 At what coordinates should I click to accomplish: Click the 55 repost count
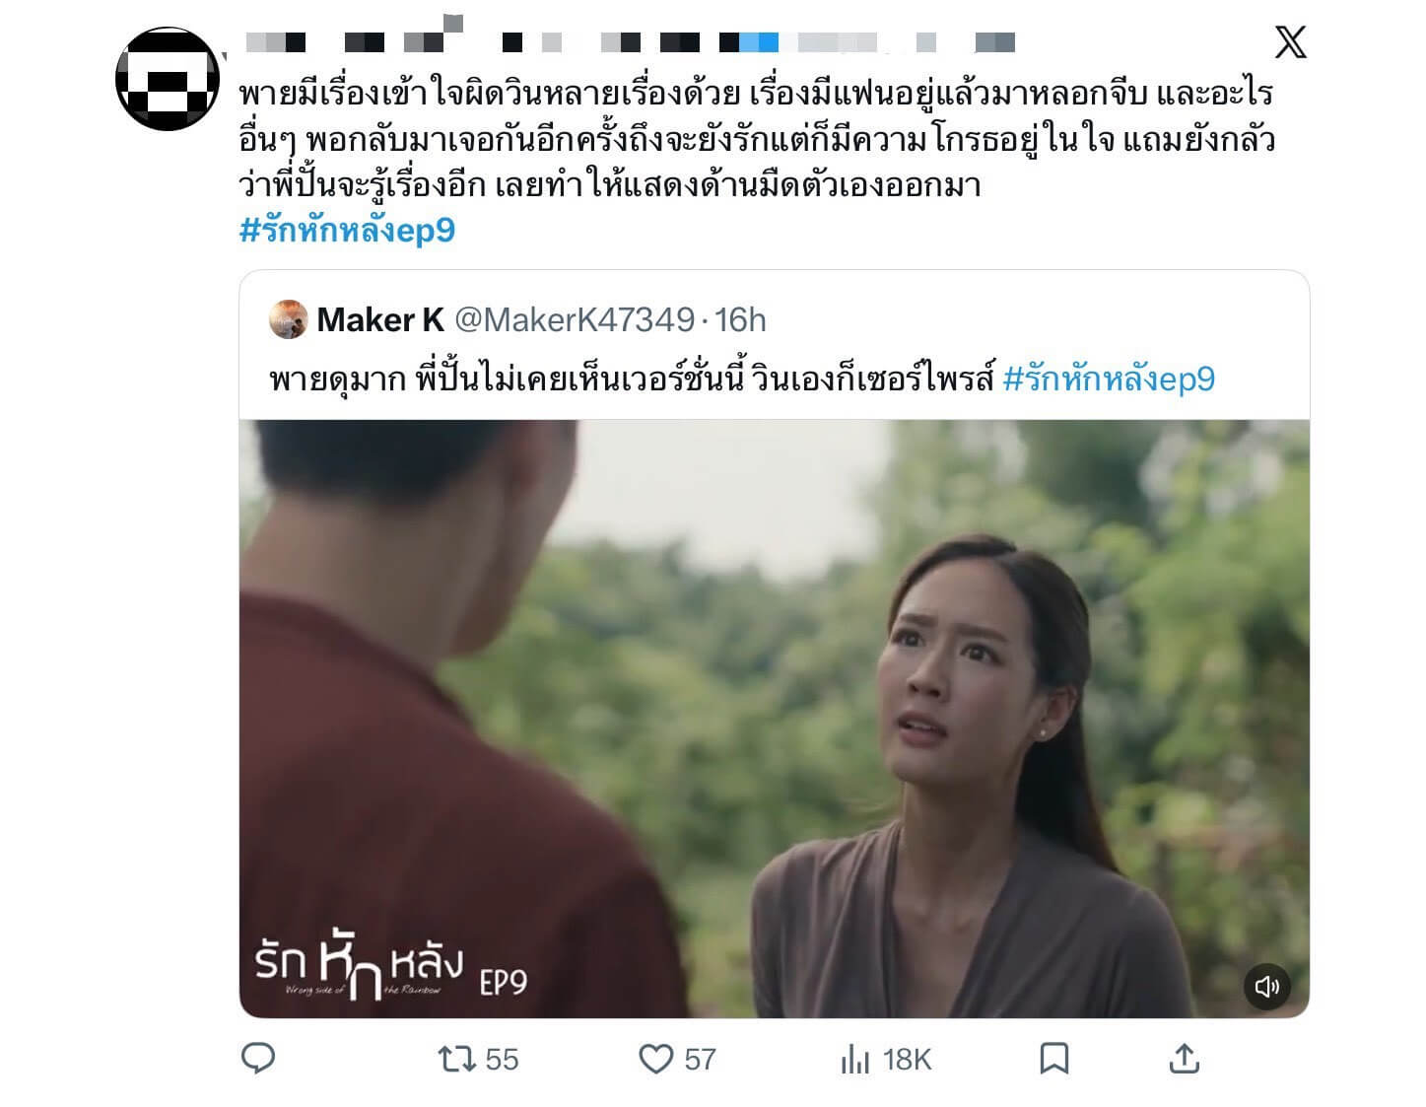click(502, 1060)
